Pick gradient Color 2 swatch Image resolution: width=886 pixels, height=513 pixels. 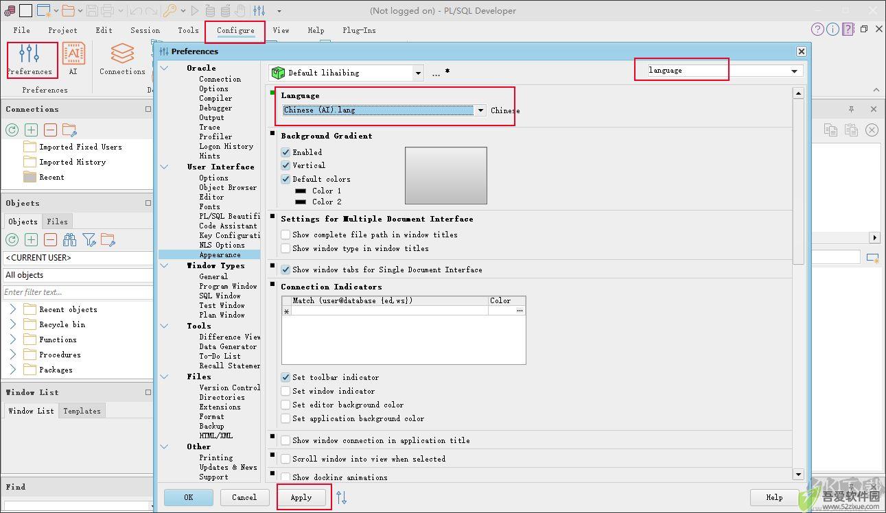[301, 202]
